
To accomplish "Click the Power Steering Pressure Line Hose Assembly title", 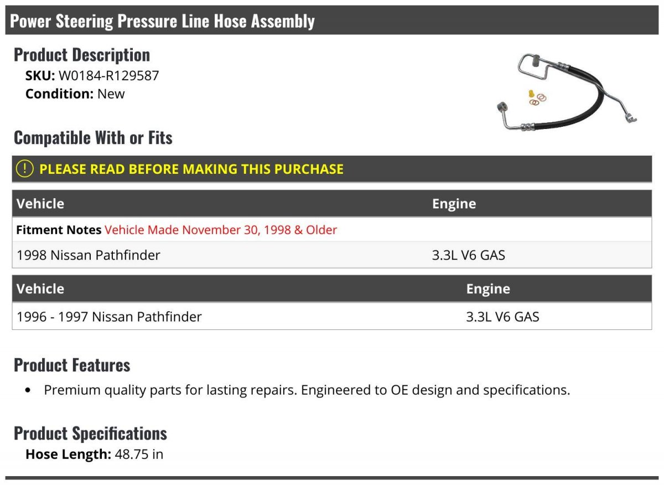I will click(162, 21).
